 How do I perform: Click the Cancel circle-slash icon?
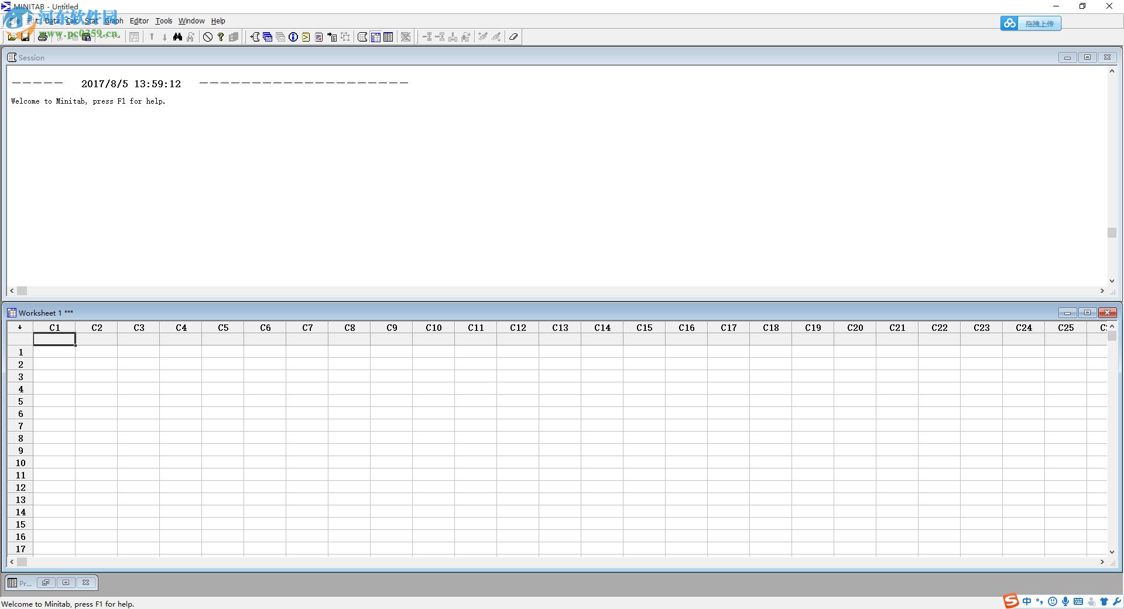(208, 37)
